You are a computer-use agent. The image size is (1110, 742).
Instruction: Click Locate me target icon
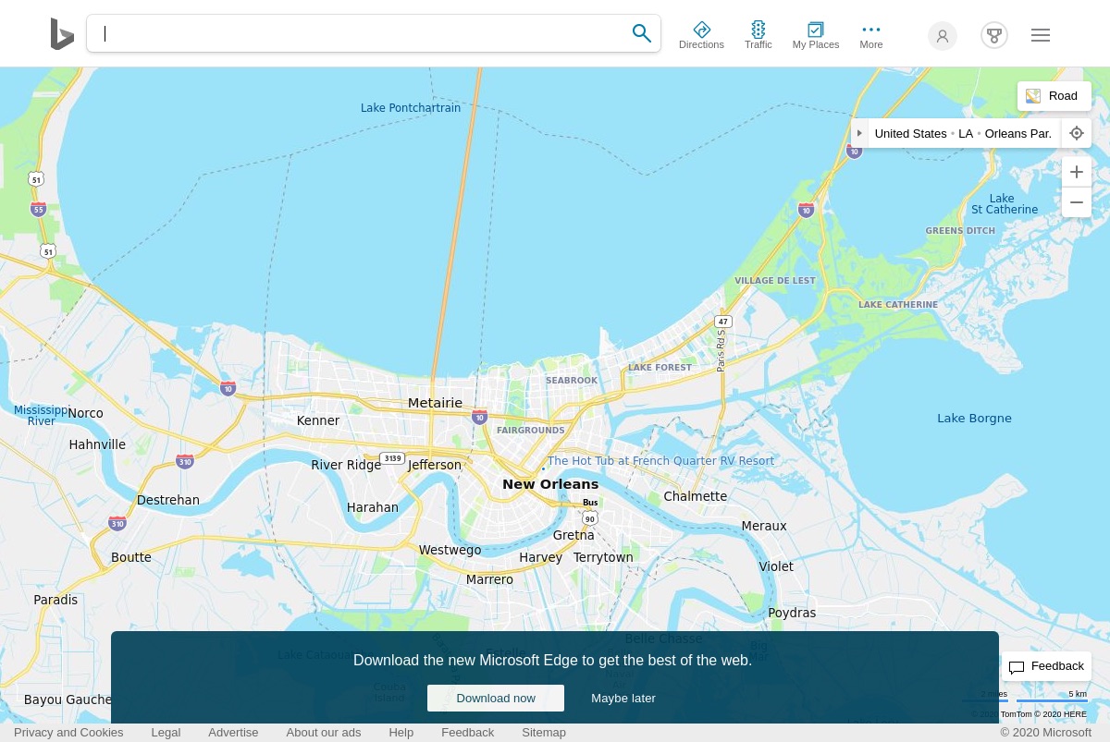[x=1077, y=133]
